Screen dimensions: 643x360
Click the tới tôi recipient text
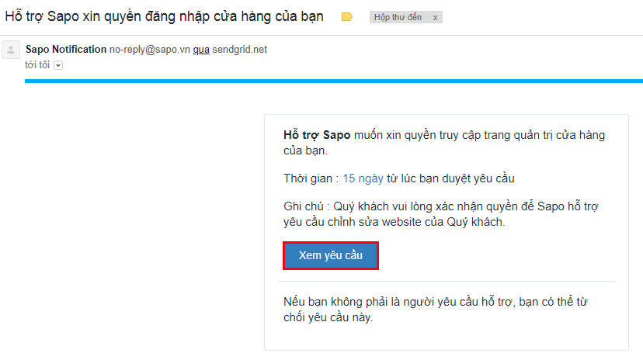[x=37, y=64]
